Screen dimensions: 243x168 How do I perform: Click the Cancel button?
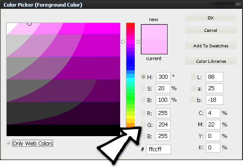tap(211, 30)
